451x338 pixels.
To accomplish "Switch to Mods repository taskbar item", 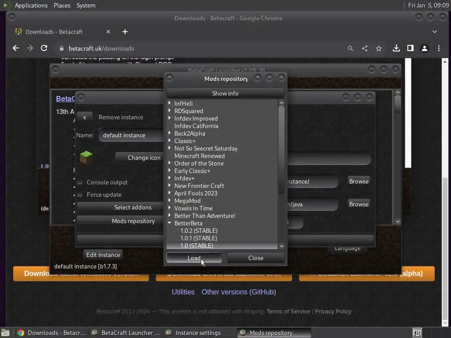I will tap(274, 333).
